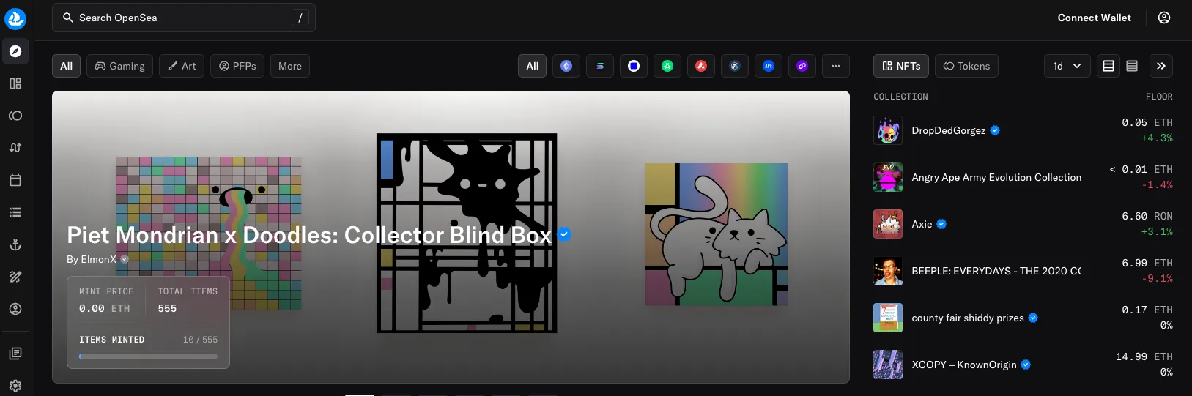Click the XCOPY avatar thumbnail
The image size is (1192, 396).
(888, 365)
